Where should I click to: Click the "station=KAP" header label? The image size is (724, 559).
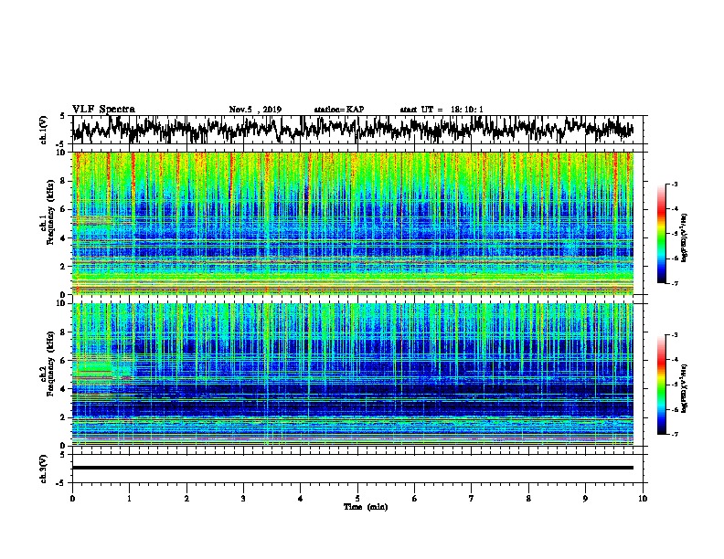339,110
